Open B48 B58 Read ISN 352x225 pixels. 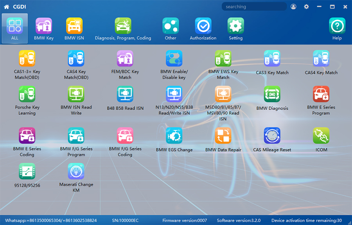125,94
